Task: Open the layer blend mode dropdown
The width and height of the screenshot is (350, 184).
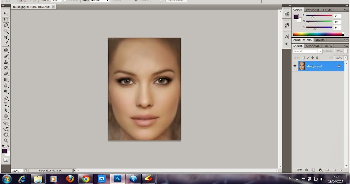Action: click(x=307, y=51)
